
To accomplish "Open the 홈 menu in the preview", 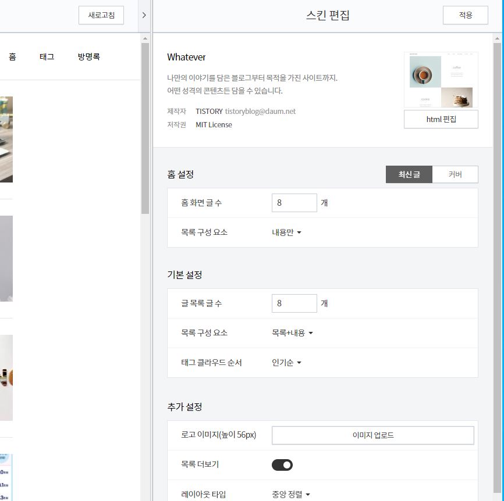I will [x=12, y=57].
